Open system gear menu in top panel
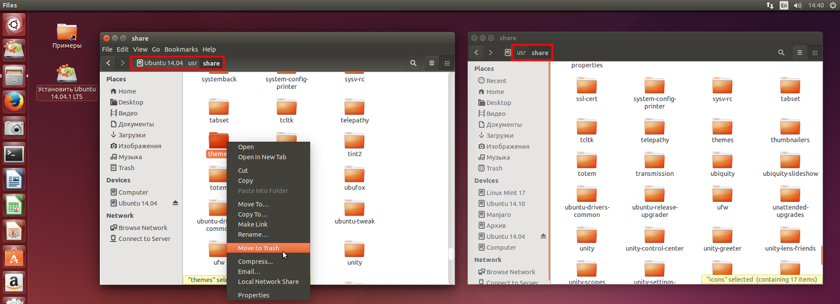Screen dimensions: 840x304 click(x=833, y=5)
